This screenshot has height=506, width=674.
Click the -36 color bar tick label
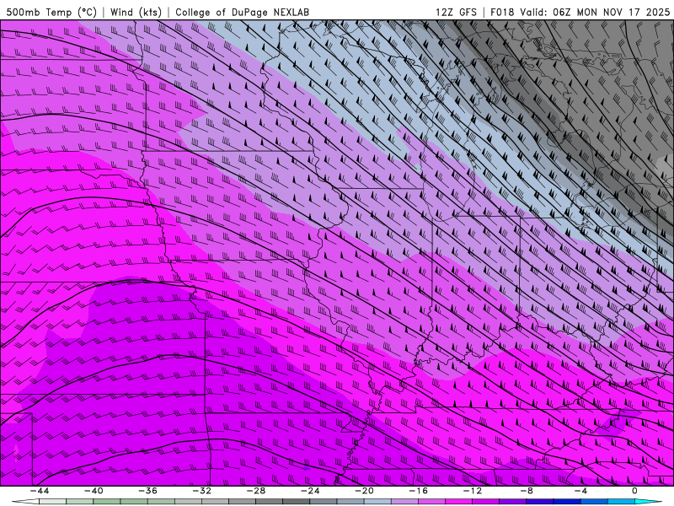click(147, 491)
